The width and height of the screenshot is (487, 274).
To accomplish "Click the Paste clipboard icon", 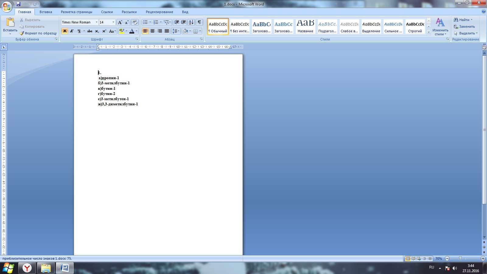I will point(10,23).
